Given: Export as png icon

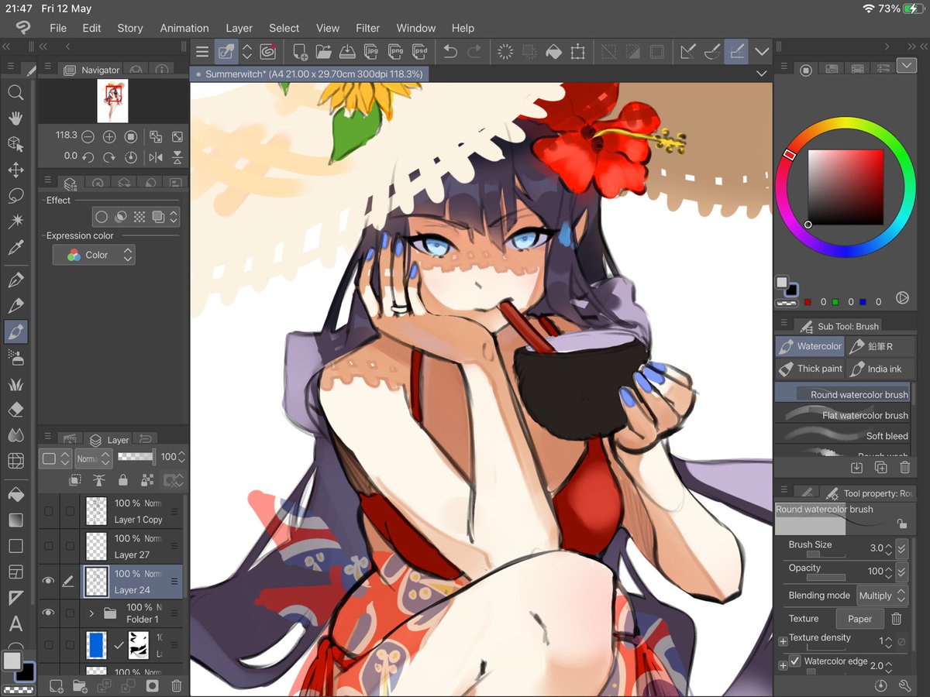Looking at the screenshot, I should coord(395,52).
